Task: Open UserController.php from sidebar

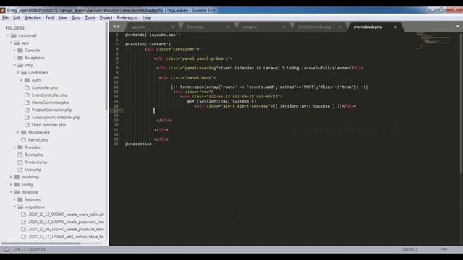Action: 48,125
